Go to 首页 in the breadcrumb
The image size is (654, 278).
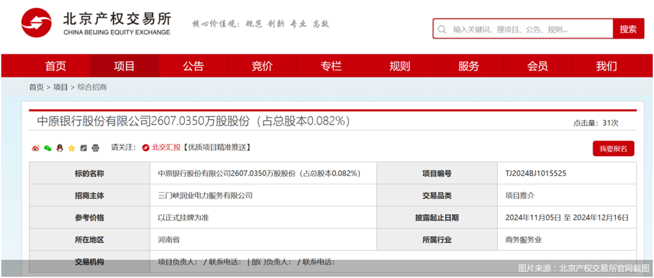[36, 88]
